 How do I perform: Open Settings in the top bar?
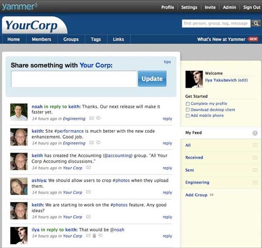point(189,7)
